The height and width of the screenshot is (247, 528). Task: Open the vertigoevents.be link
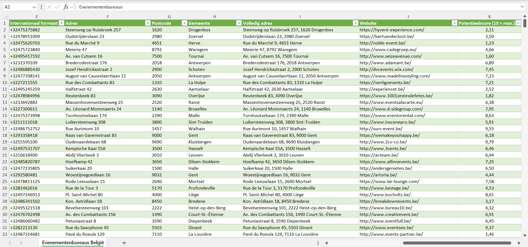point(385,82)
